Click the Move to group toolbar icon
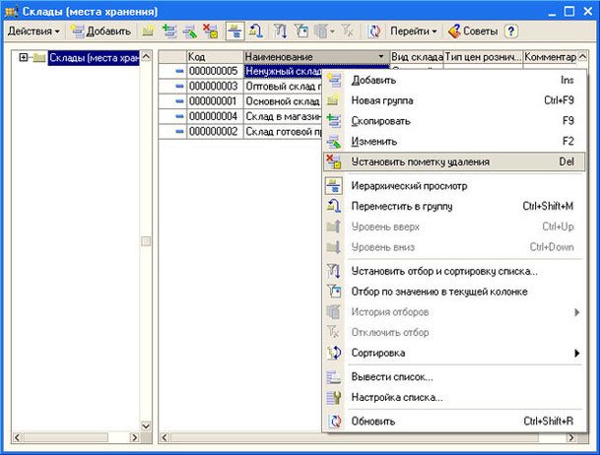The width and height of the screenshot is (600, 455). click(256, 32)
